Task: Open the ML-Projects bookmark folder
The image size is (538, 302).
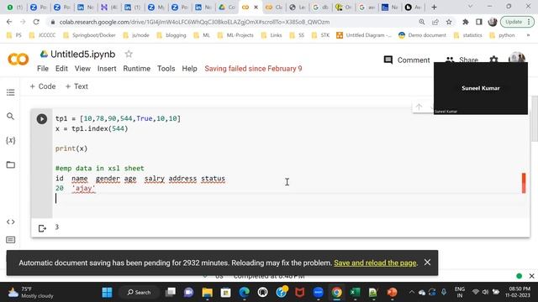Action: coord(235,35)
